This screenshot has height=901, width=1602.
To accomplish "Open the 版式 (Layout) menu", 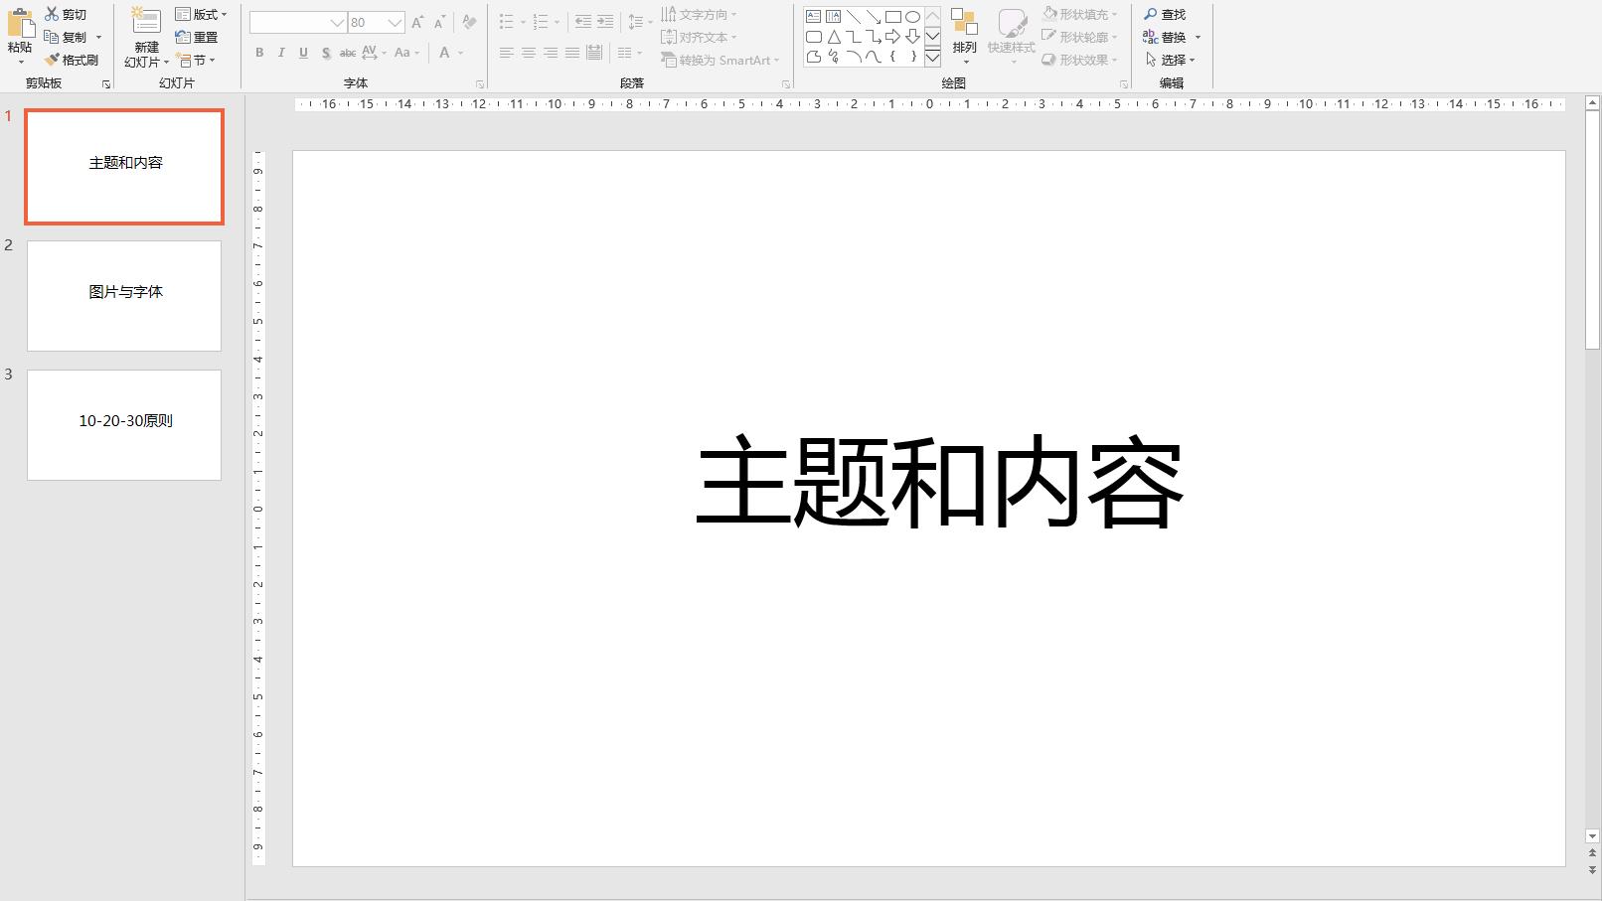I will [202, 13].
